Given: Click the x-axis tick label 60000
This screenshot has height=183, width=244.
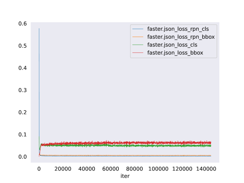Looking at the screenshot, I should point(111,169).
